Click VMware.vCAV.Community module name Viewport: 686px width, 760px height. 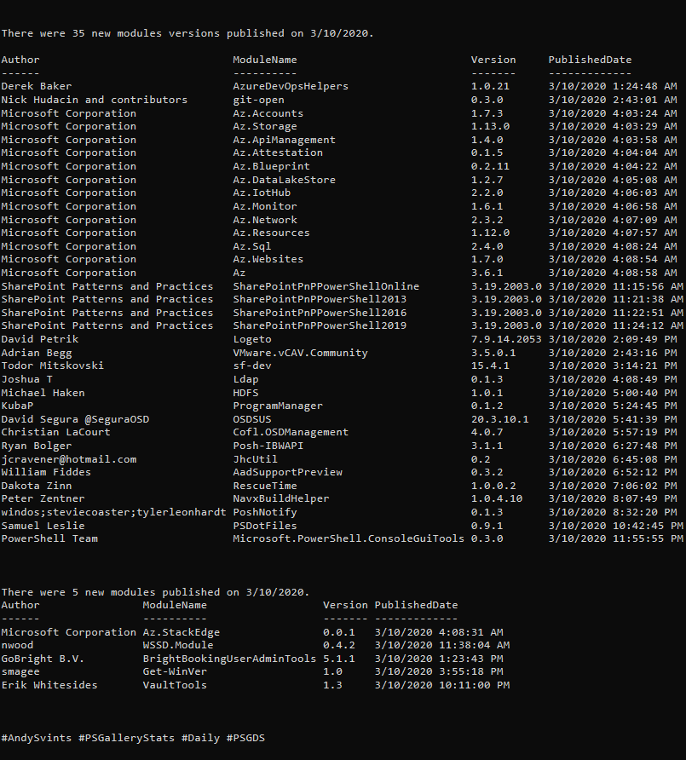(x=300, y=353)
